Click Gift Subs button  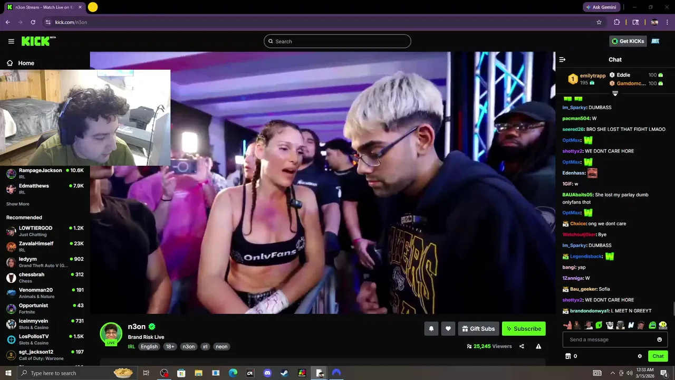(x=478, y=329)
